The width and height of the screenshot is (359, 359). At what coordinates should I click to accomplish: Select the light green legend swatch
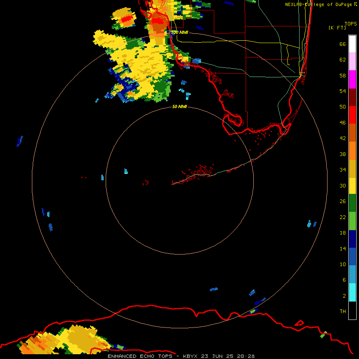tap(352, 221)
